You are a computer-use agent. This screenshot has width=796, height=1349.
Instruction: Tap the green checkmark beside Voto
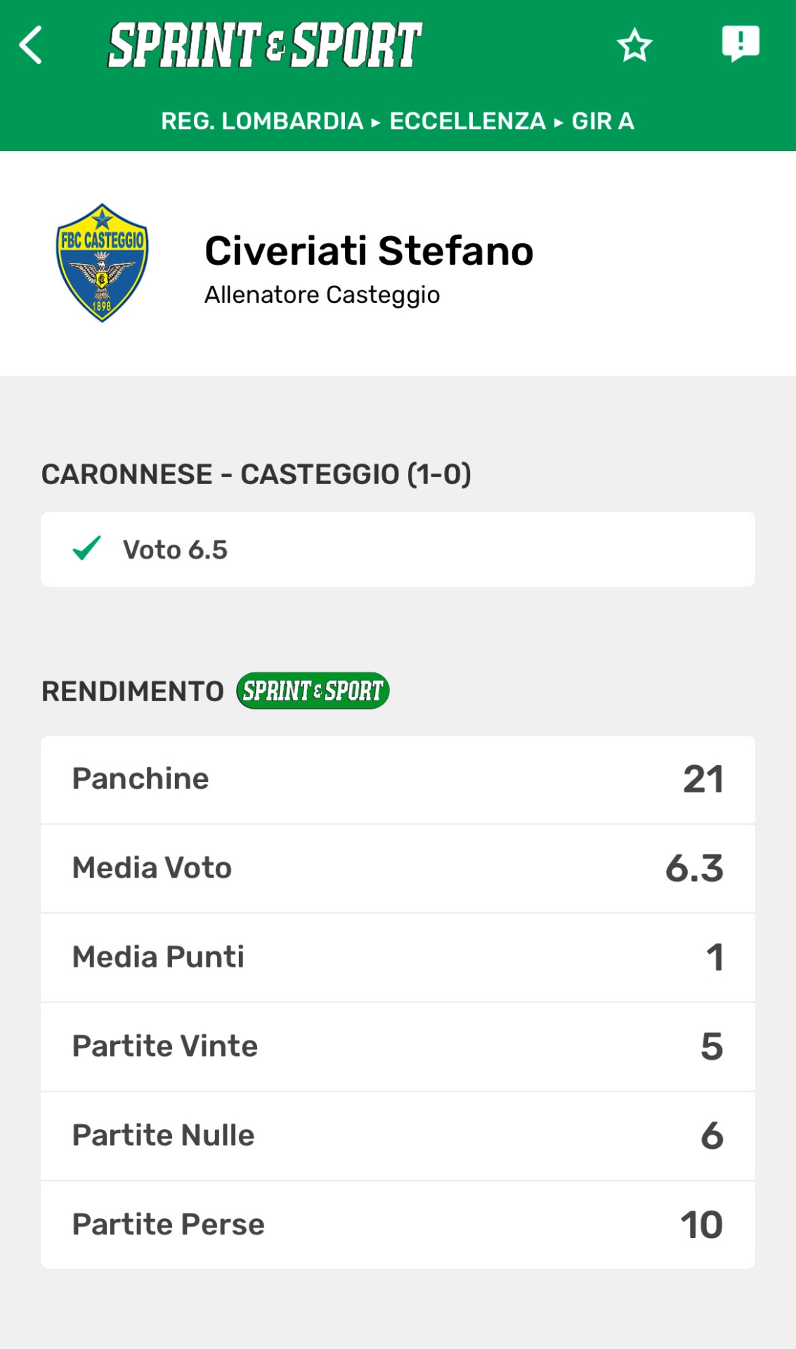click(87, 549)
